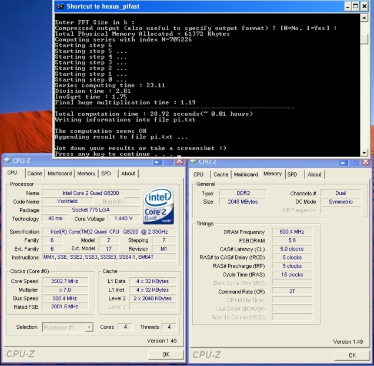Screen dimensions: 374x366
Task: Close the left CPU-Z window
Action: coord(179,161)
